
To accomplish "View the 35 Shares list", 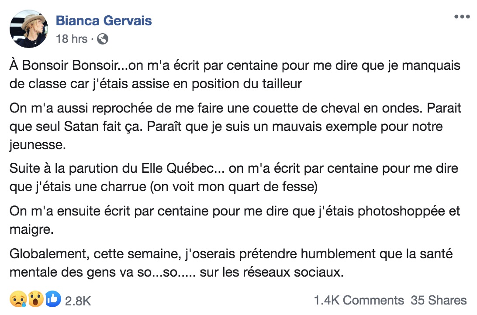I will point(439,301).
